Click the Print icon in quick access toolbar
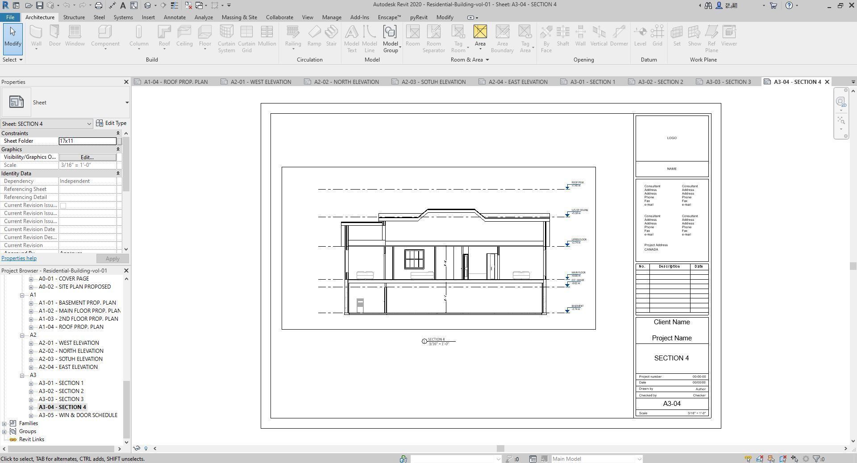 [99, 5]
